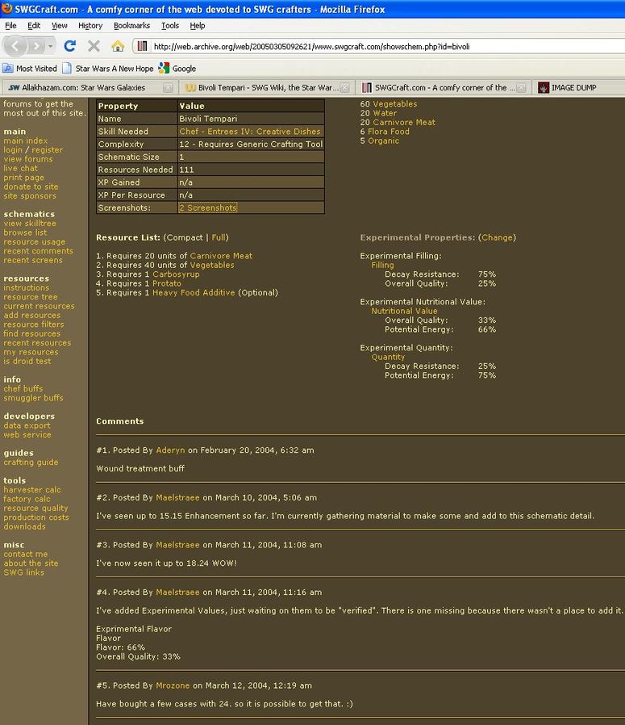The image size is (625, 725).
Task: Close the Allakhazam Star Wars Galaxies tab
Action: click(168, 87)
